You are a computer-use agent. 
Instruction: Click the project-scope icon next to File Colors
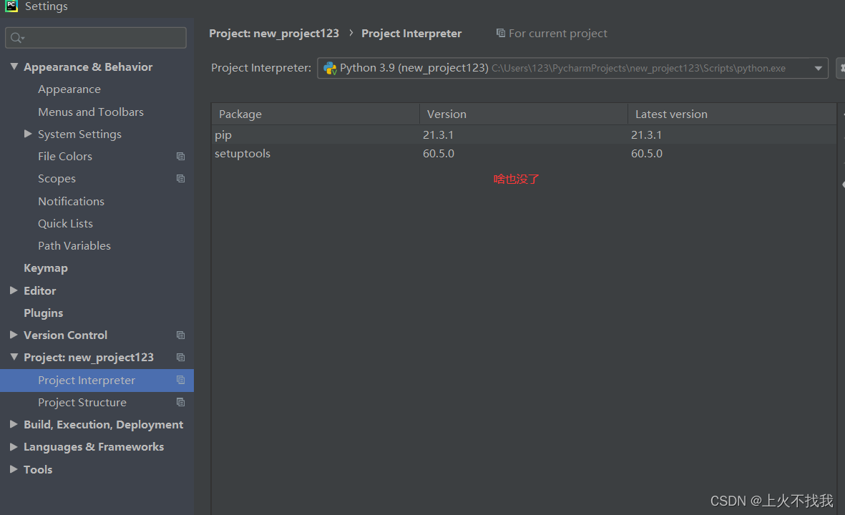(x=180, y=156)
